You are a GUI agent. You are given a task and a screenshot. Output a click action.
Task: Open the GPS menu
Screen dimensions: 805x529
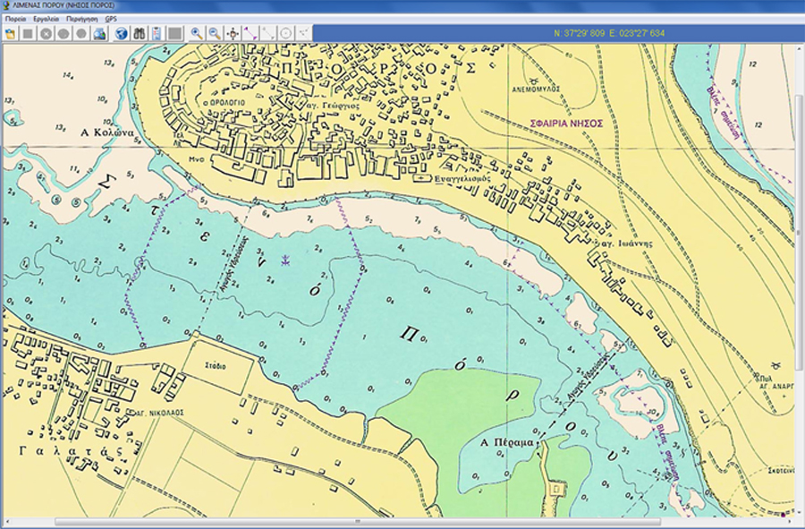[x=111, y=19]
